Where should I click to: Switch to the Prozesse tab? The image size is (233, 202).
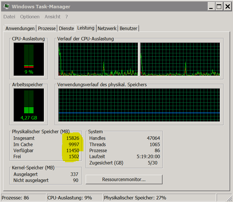coord(47,28)
